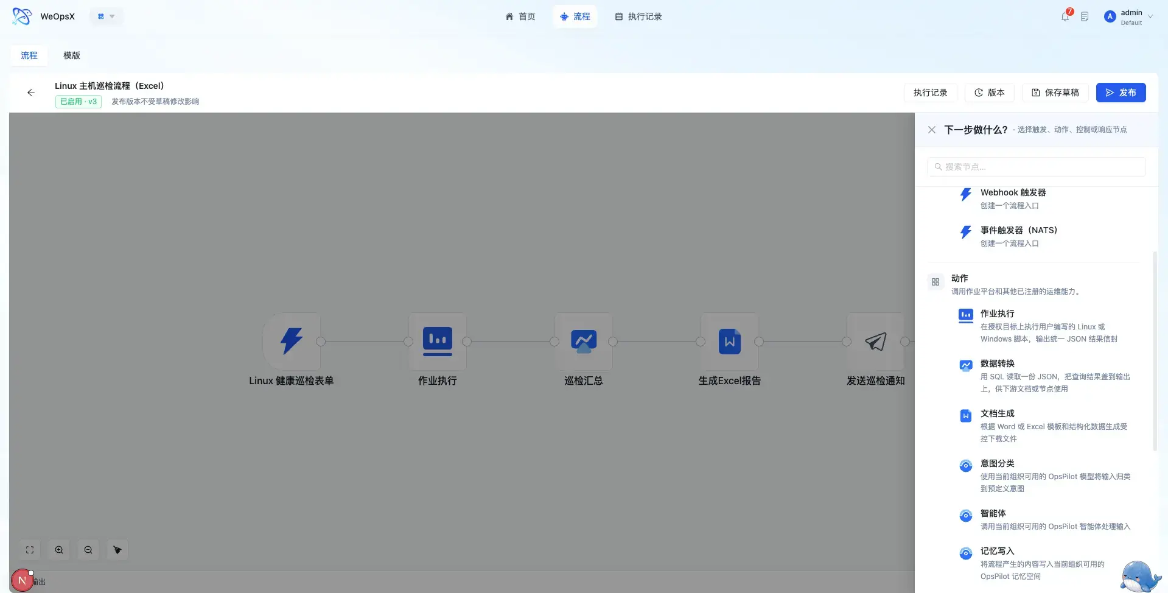This screenshot has width=1168, height=593.
Task: Switch to the 流程 sub-tab
Action: pos(29,55)
